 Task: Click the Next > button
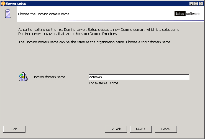(141, 129)
